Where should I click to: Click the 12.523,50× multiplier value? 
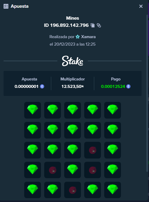pos(73,86)
